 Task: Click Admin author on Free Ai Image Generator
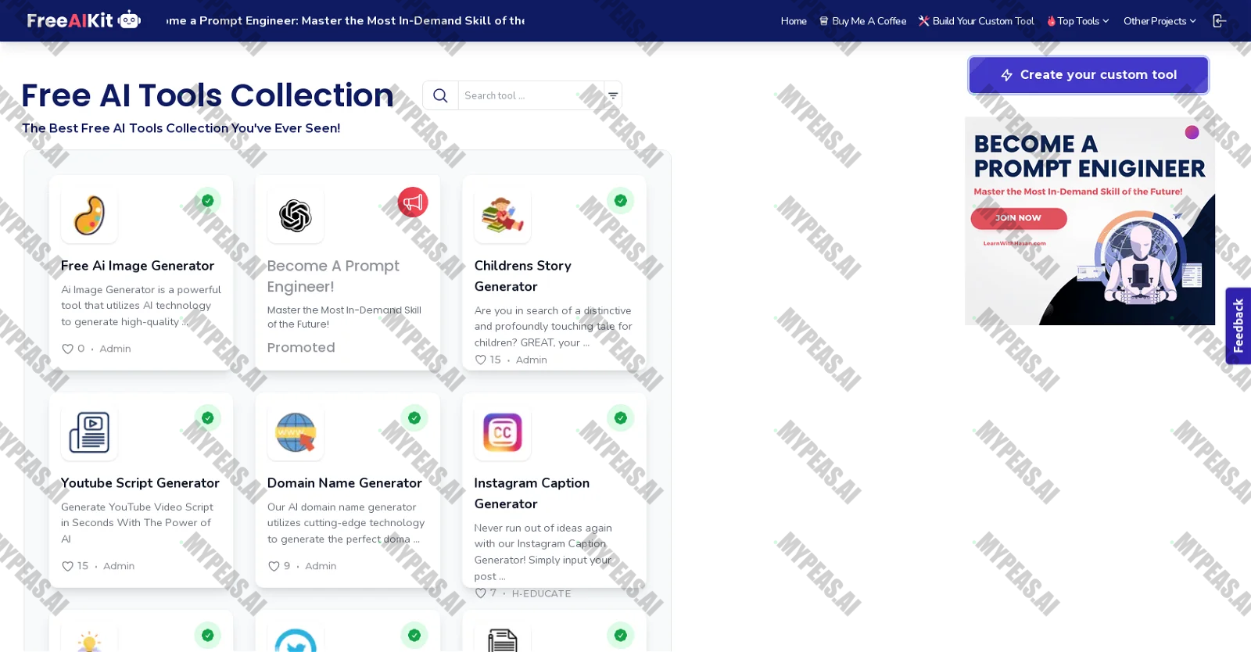pos(115,349)
